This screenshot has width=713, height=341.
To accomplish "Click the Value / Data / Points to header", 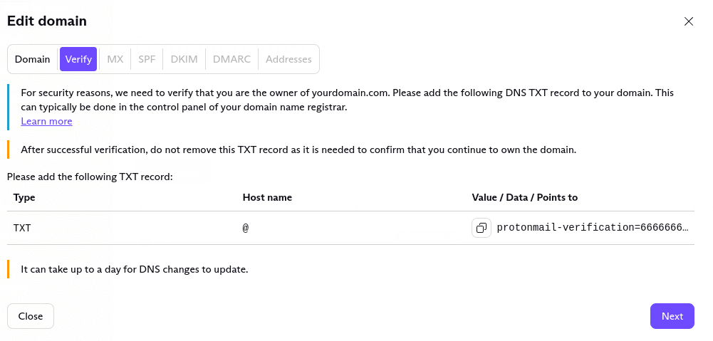I will (x=524, y=197).
